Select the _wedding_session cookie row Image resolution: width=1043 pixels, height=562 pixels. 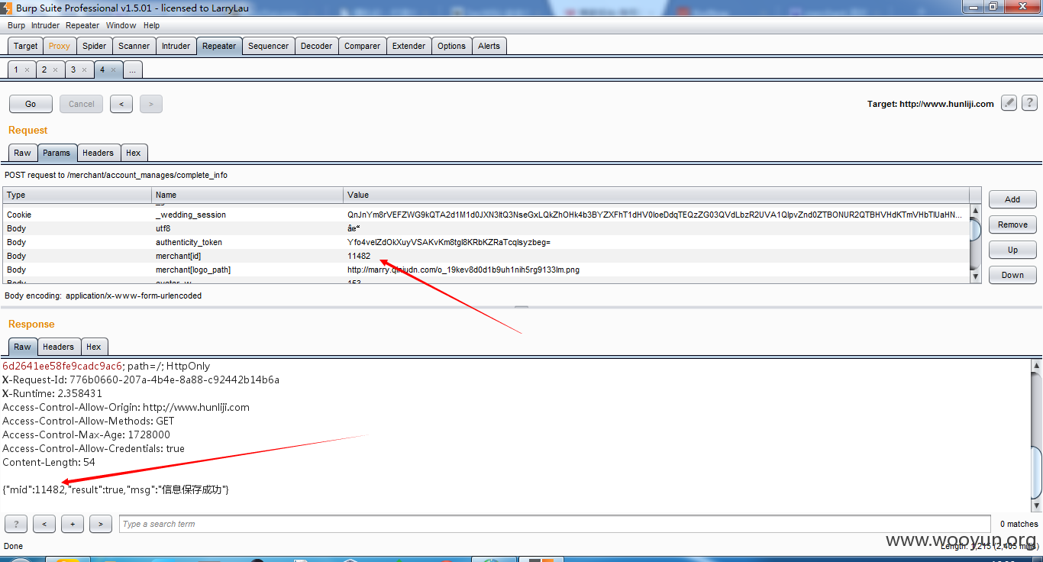click(486, 215)
